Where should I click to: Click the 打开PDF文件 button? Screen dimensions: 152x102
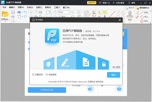click(x=47, y=90)
